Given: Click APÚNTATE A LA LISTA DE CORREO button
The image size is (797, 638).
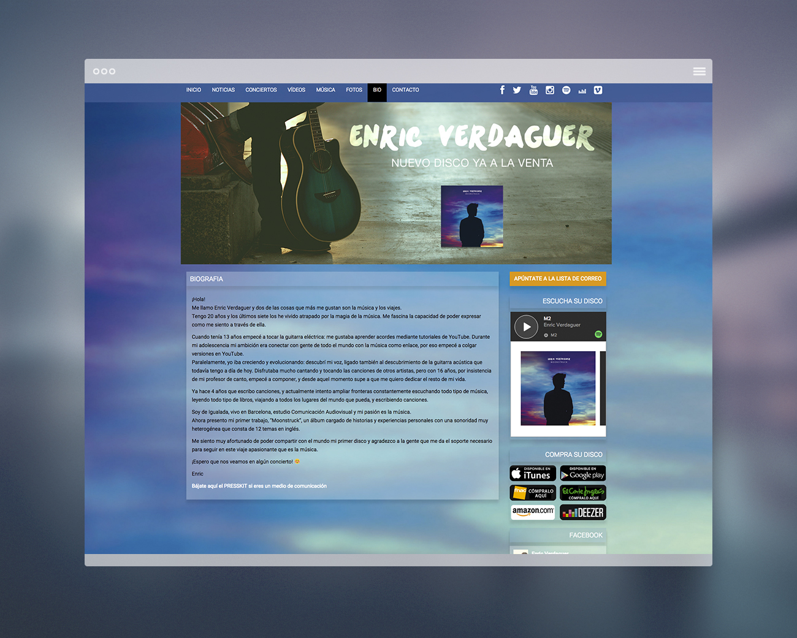Looking at the screenshot, I should click(558, 279).
